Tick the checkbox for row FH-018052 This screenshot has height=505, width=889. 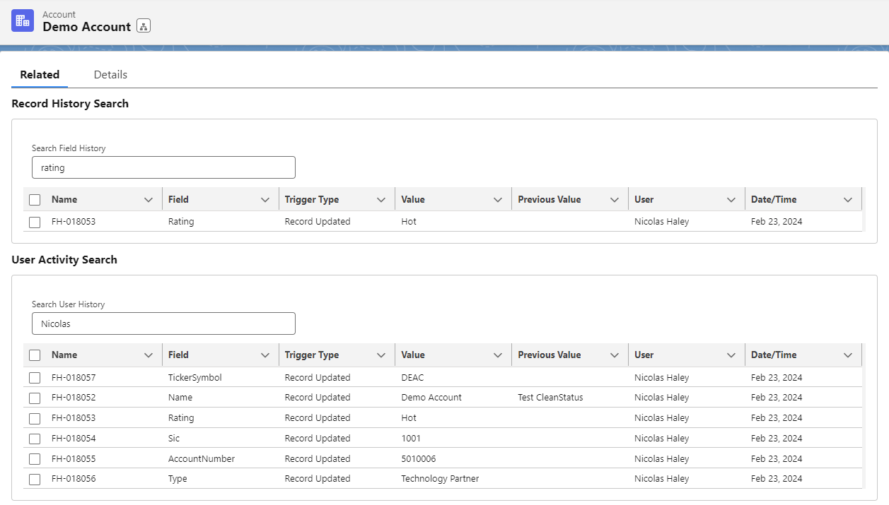35,398
